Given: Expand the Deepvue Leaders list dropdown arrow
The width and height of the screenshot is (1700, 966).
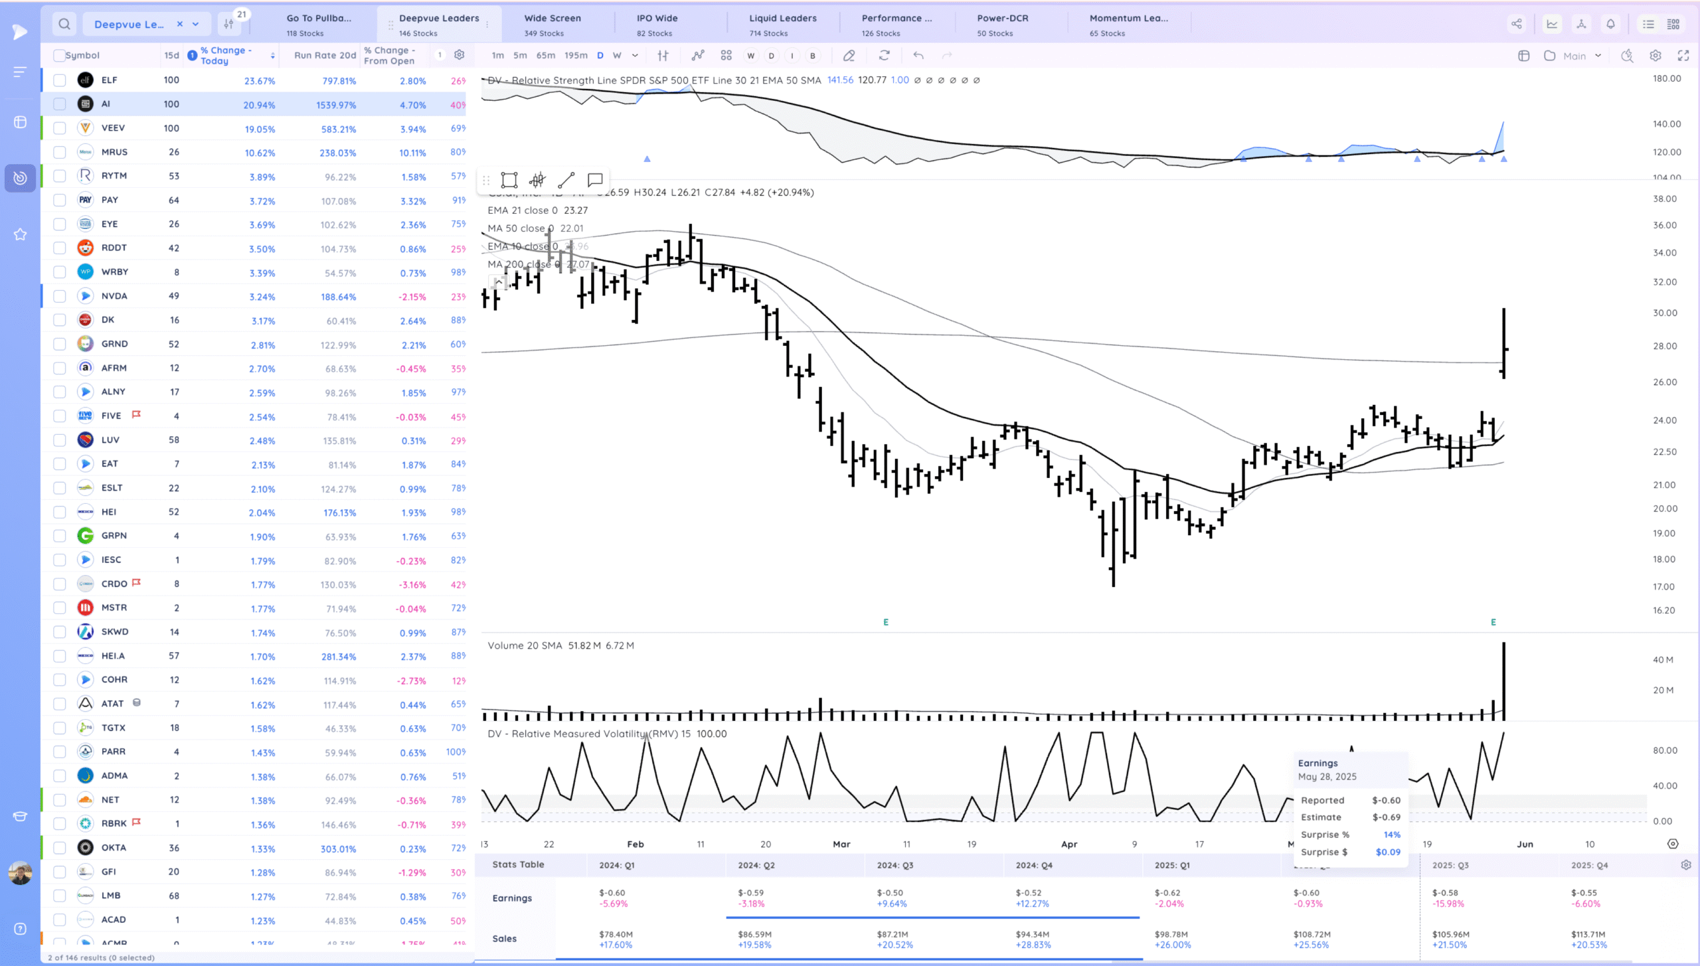Looking at the screenshot, I should tap(196, 25).
